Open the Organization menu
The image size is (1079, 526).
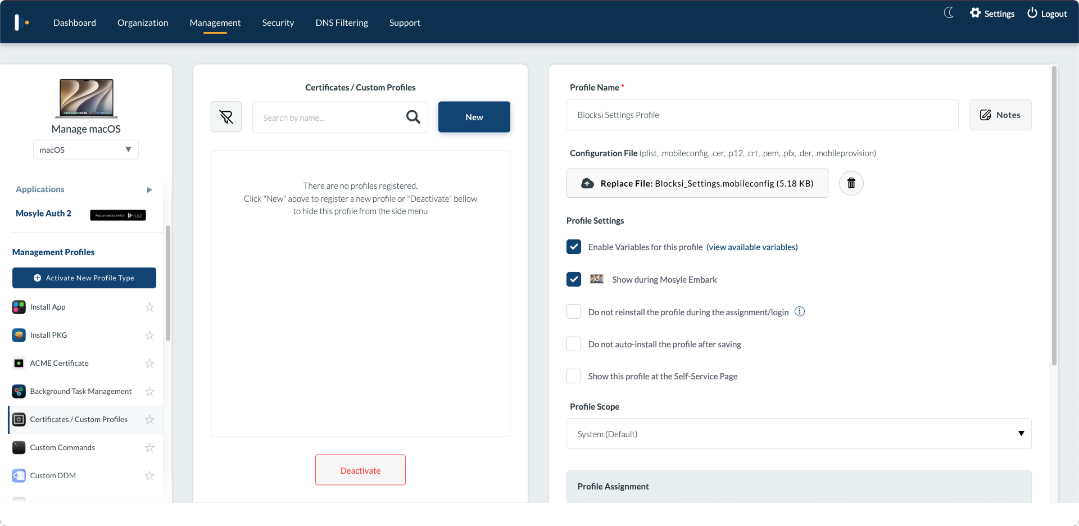143,22
